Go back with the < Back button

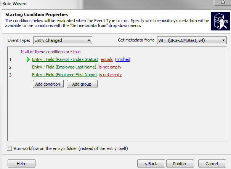151,164
